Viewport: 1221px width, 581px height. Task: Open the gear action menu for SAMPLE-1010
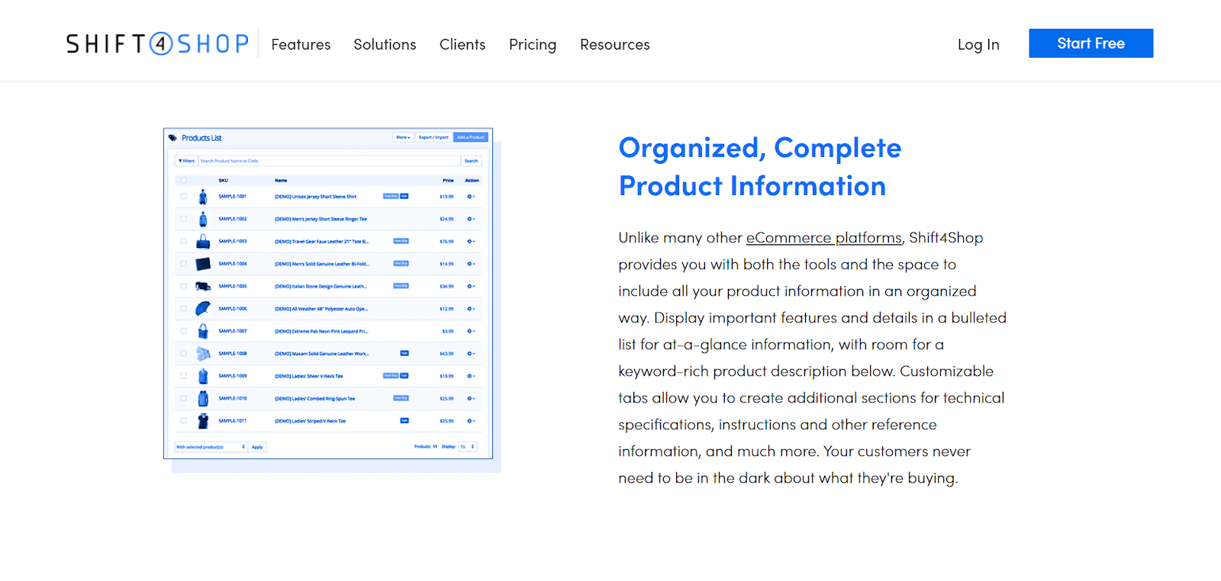click(471, 398)
